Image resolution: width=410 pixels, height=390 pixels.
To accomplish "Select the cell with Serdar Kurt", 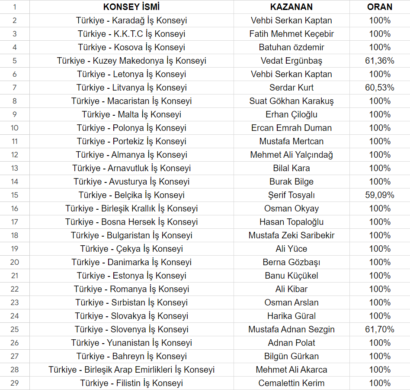I will (x=291, y=88).
